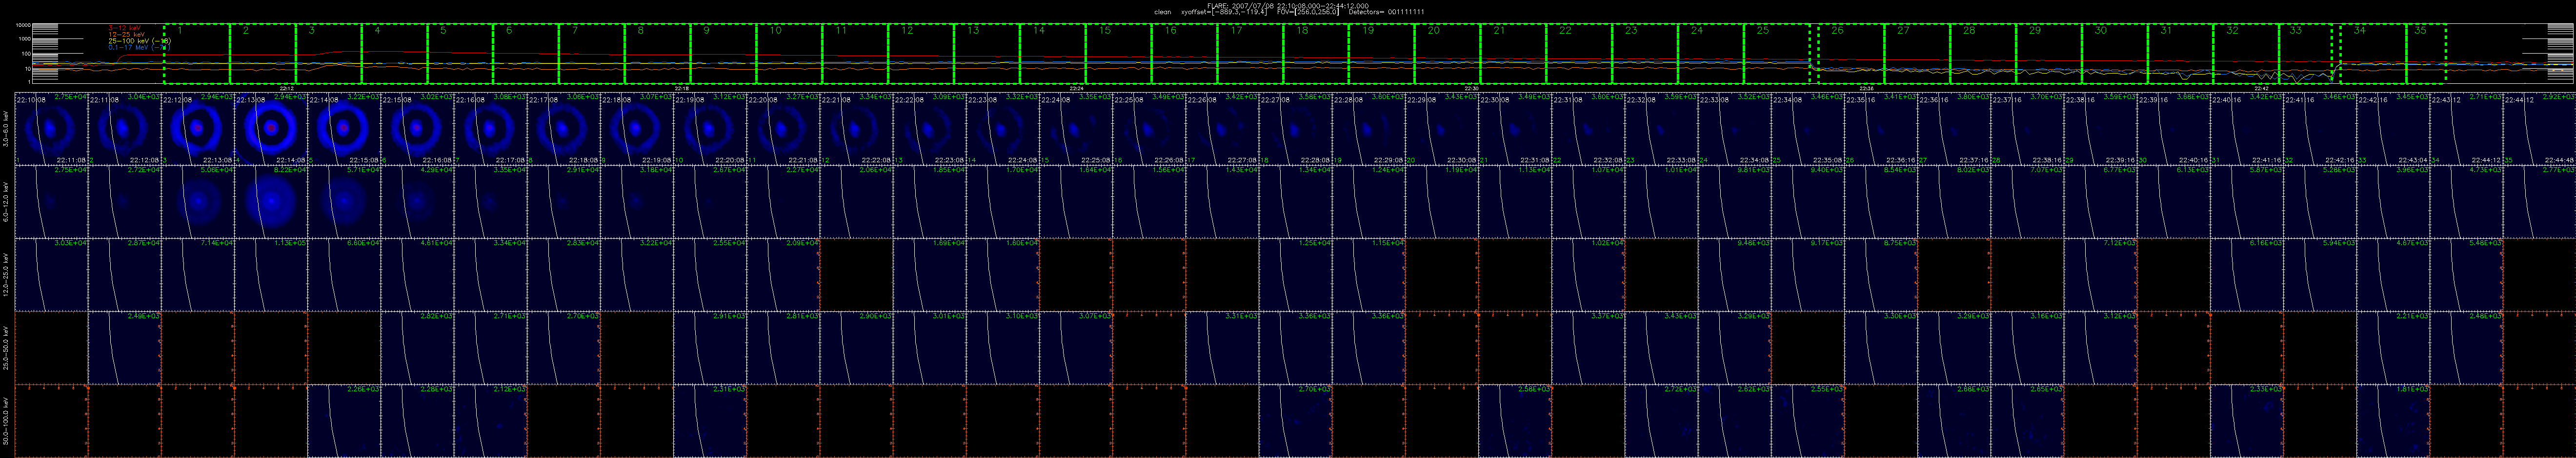Click the 25.0-50.0 keV row label
The height and width of the screenshot is (458, 2576).
(7, 347)
